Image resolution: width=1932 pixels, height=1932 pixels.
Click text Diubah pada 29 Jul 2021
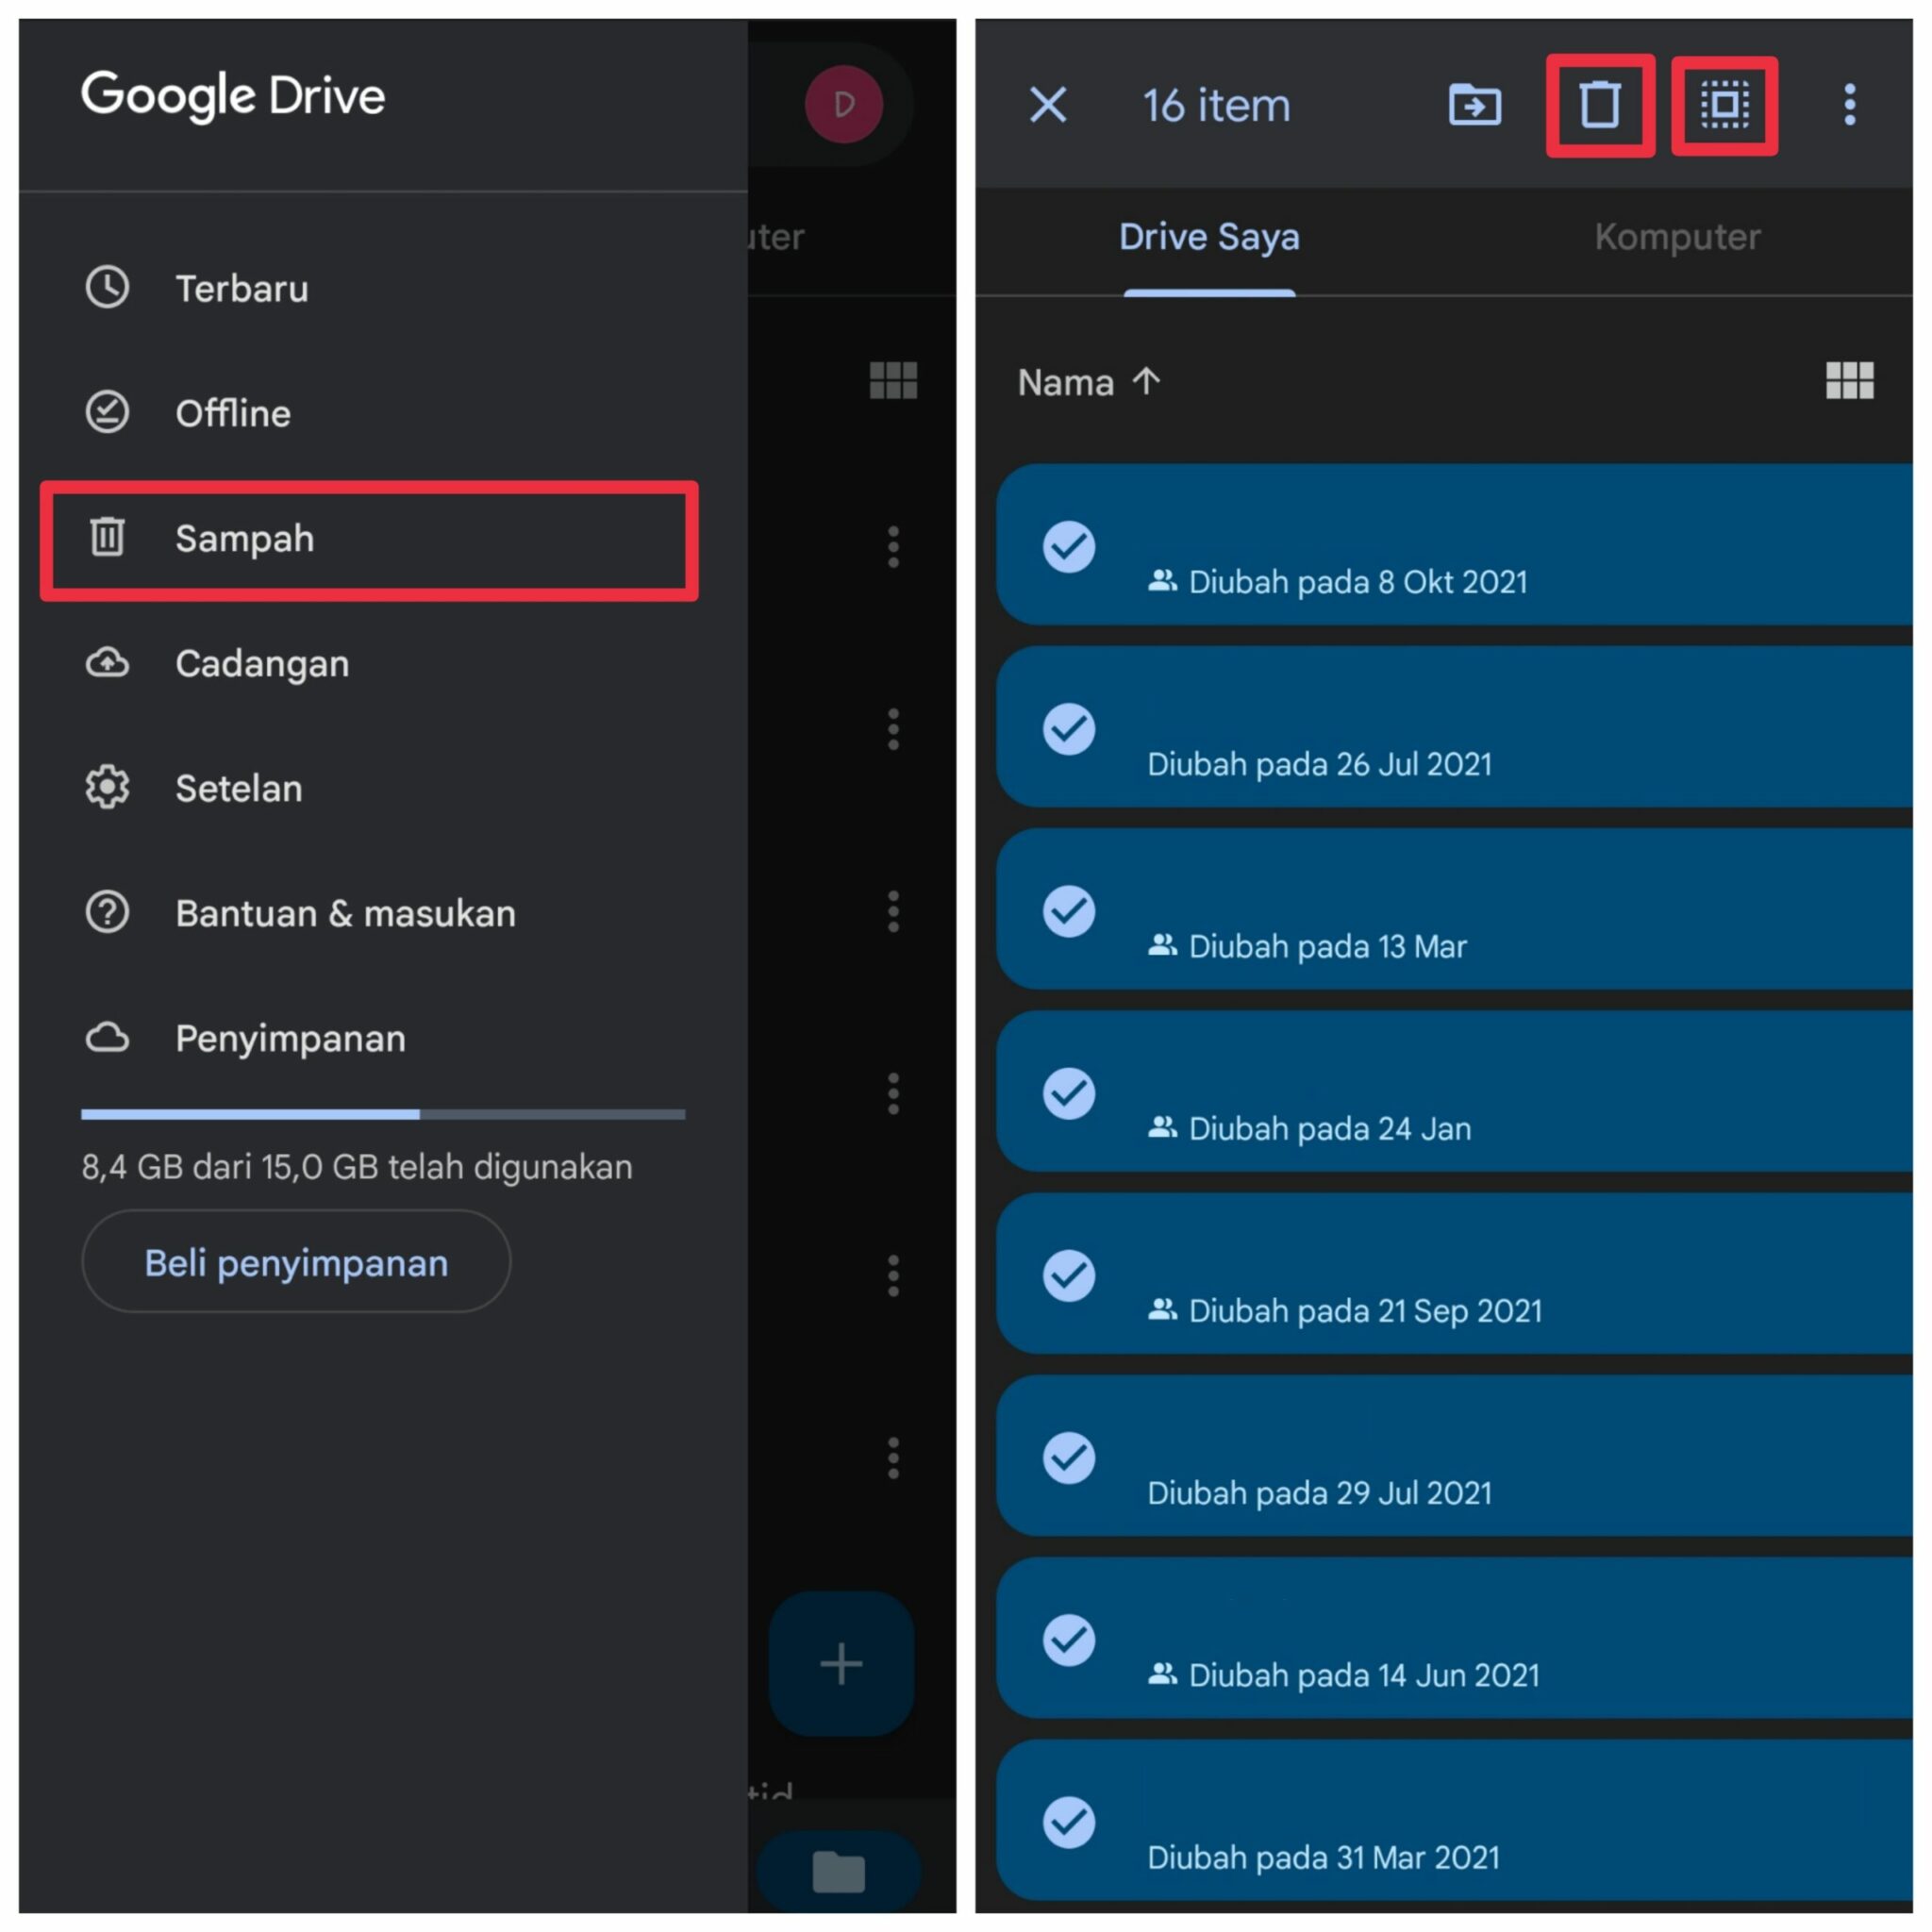pyautogui.click(x=1319, y=1493)
